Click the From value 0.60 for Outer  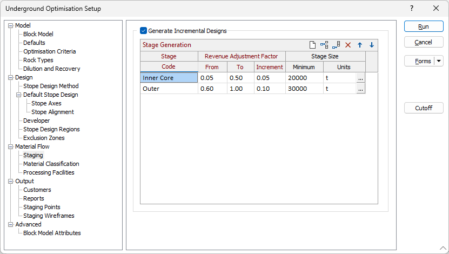(212, 89)
